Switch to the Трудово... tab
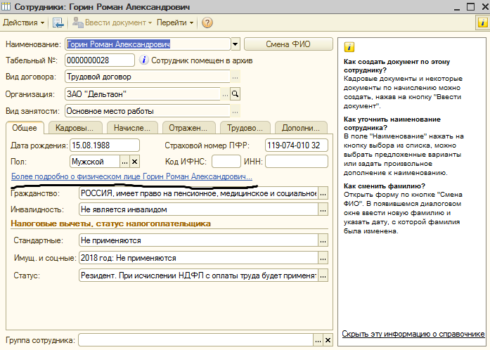Viewport: 490px width, 350px height. [x=245, y=128]
